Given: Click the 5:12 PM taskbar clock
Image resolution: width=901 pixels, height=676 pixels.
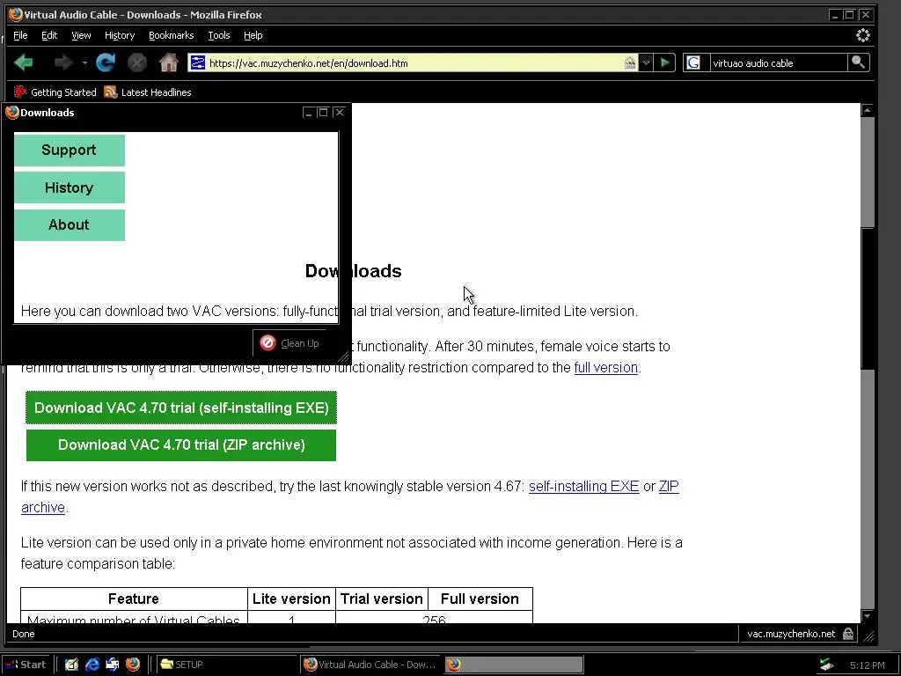Looking at the screenshot, I should pos(867,665).
